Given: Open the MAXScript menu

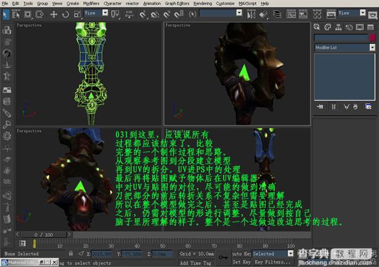Looking at the screenshot, I should pyautogui.click(x=248, y=3).
